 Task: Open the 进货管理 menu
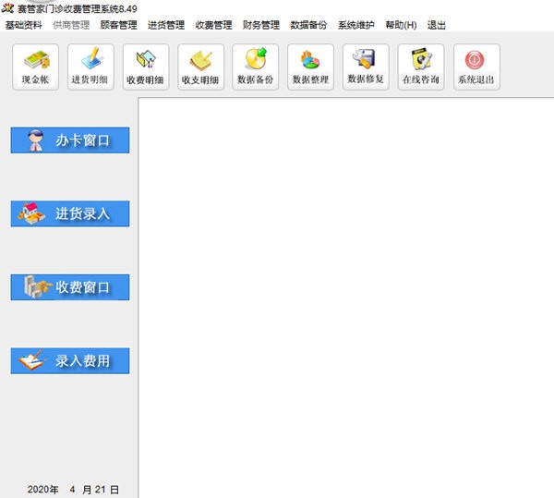tap(166, 25)
